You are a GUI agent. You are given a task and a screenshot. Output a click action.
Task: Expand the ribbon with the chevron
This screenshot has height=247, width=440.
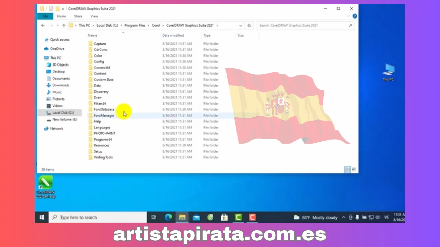point(349,16)
